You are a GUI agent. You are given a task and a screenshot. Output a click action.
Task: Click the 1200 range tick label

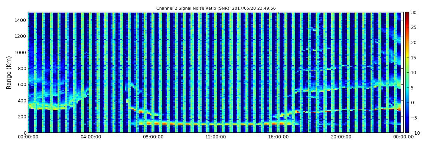(x=20, y=36)
